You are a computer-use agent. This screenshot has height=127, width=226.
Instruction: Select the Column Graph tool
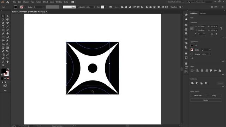coord(3,58)
